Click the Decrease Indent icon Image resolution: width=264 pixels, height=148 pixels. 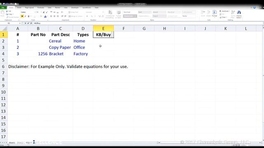[x=62, y=16]
